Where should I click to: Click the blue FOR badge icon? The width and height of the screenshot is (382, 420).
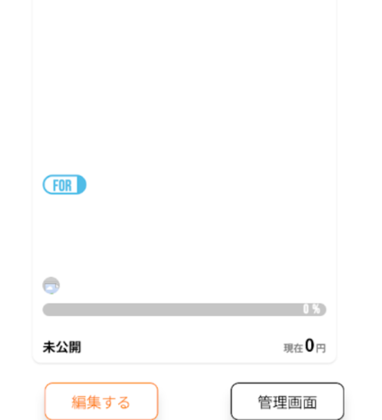tap(64, 185)
